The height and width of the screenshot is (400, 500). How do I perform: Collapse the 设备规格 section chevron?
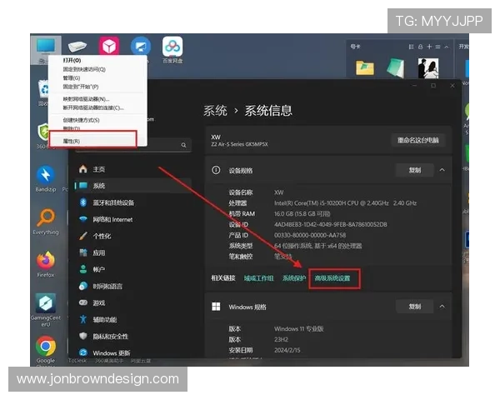(x=442, y=170)
